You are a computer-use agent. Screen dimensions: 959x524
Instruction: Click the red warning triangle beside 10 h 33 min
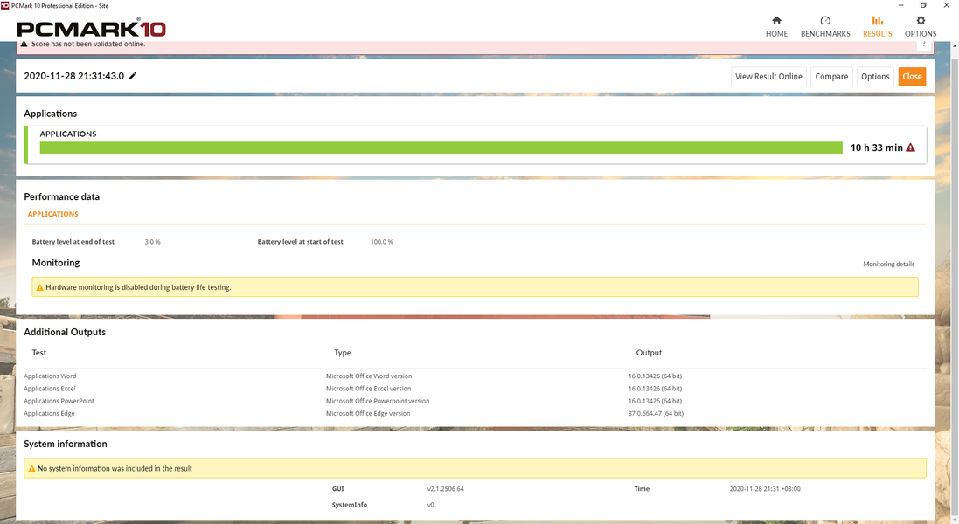coord(911,148)
